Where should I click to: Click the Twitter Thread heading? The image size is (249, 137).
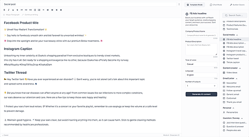tap(15, 73)
